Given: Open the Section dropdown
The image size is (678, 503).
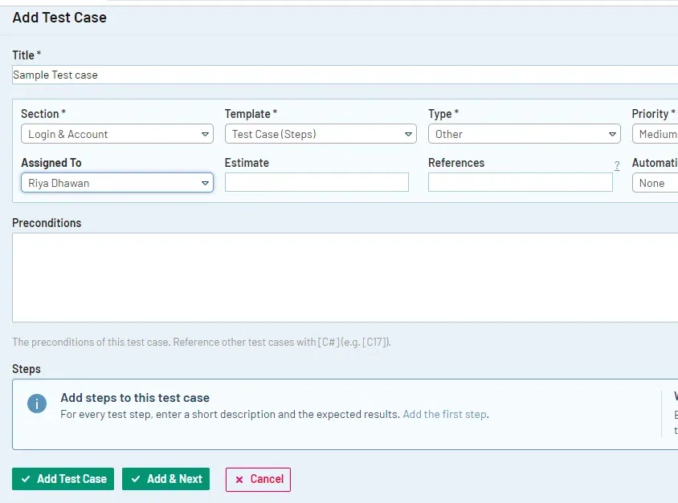Looking at the screenshot, I should [116, 134].
